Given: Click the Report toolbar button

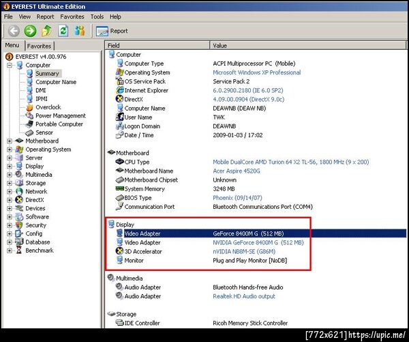Looking at the screenshot, I should click(112, 31).
